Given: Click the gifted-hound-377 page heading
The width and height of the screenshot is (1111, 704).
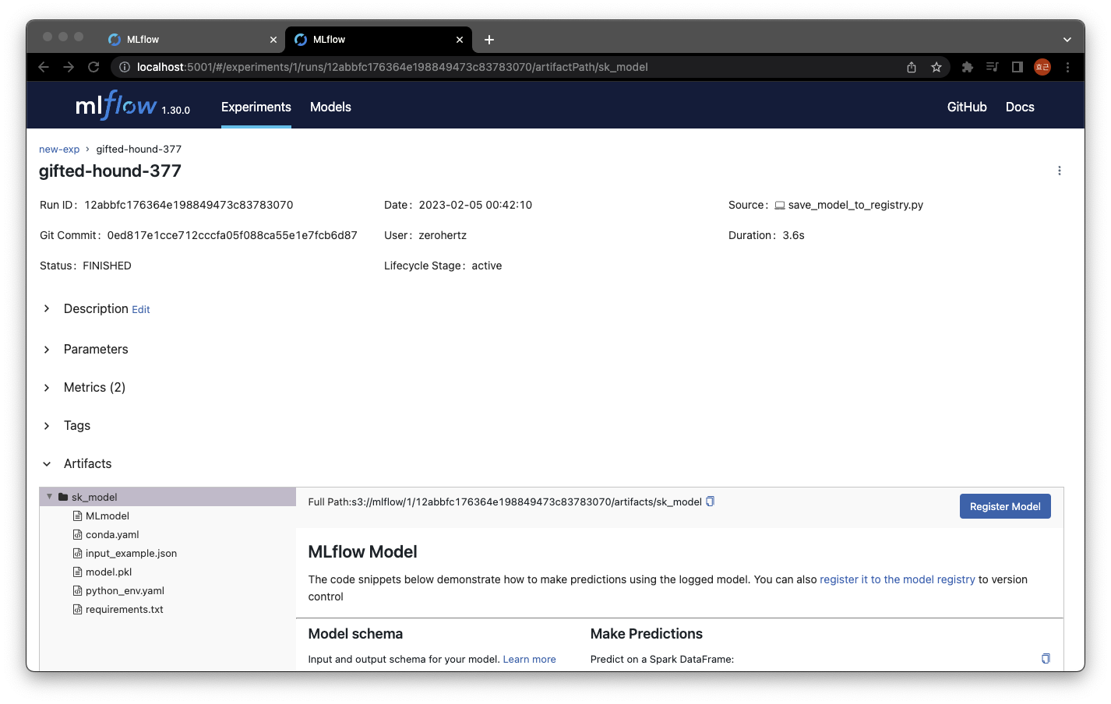Looking at the screenshot, I should 110,171.
